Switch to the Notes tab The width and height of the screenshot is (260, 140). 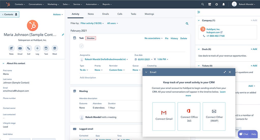point(91,14)
